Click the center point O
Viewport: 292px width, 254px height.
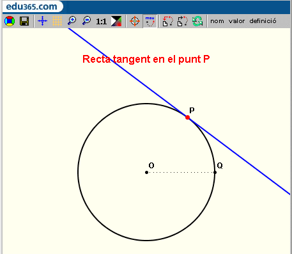tap(146, 172)
